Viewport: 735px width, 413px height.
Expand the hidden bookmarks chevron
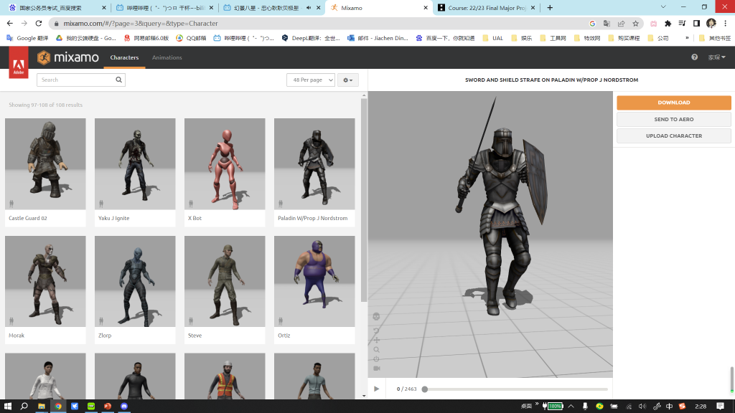coord(687,38)
